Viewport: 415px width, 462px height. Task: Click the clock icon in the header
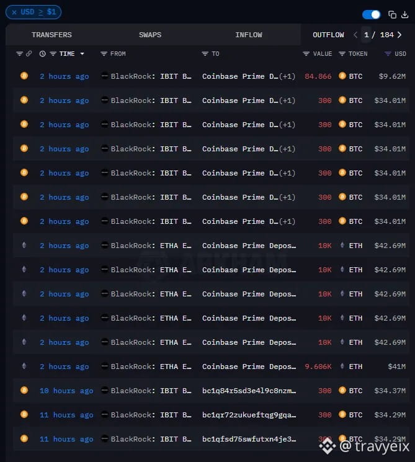[x=42, y=53]
